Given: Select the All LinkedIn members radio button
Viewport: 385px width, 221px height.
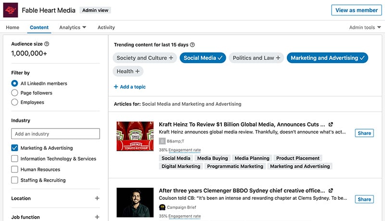Looking at the screenshot, I should [x=14, y=83].
